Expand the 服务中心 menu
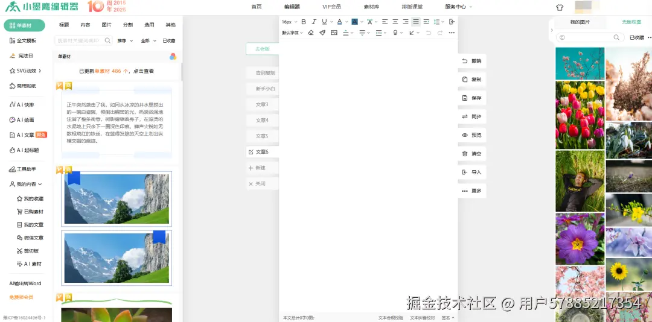The image size is (652, 322). coord(458,7)
